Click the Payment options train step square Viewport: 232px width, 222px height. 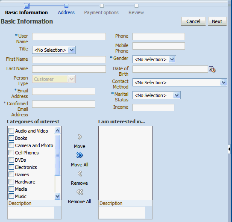pyautogui.click(x=102, y=6)
